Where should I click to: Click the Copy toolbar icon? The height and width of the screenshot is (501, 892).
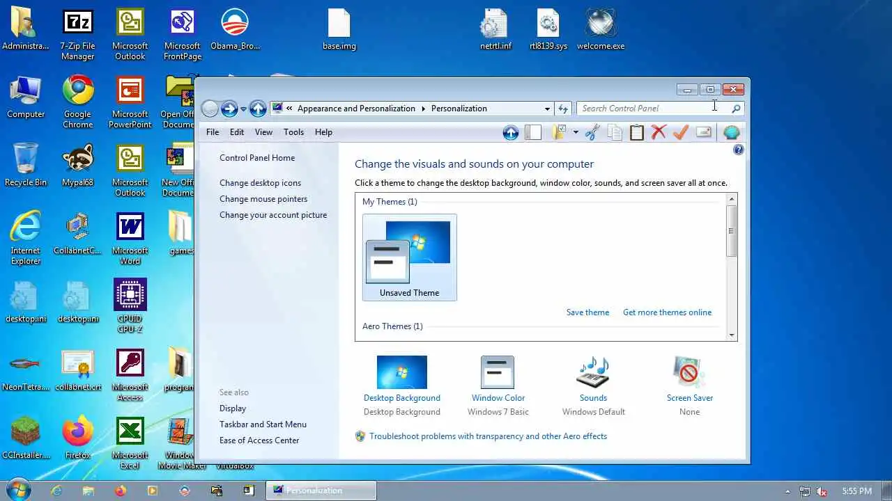pos(615,132)
